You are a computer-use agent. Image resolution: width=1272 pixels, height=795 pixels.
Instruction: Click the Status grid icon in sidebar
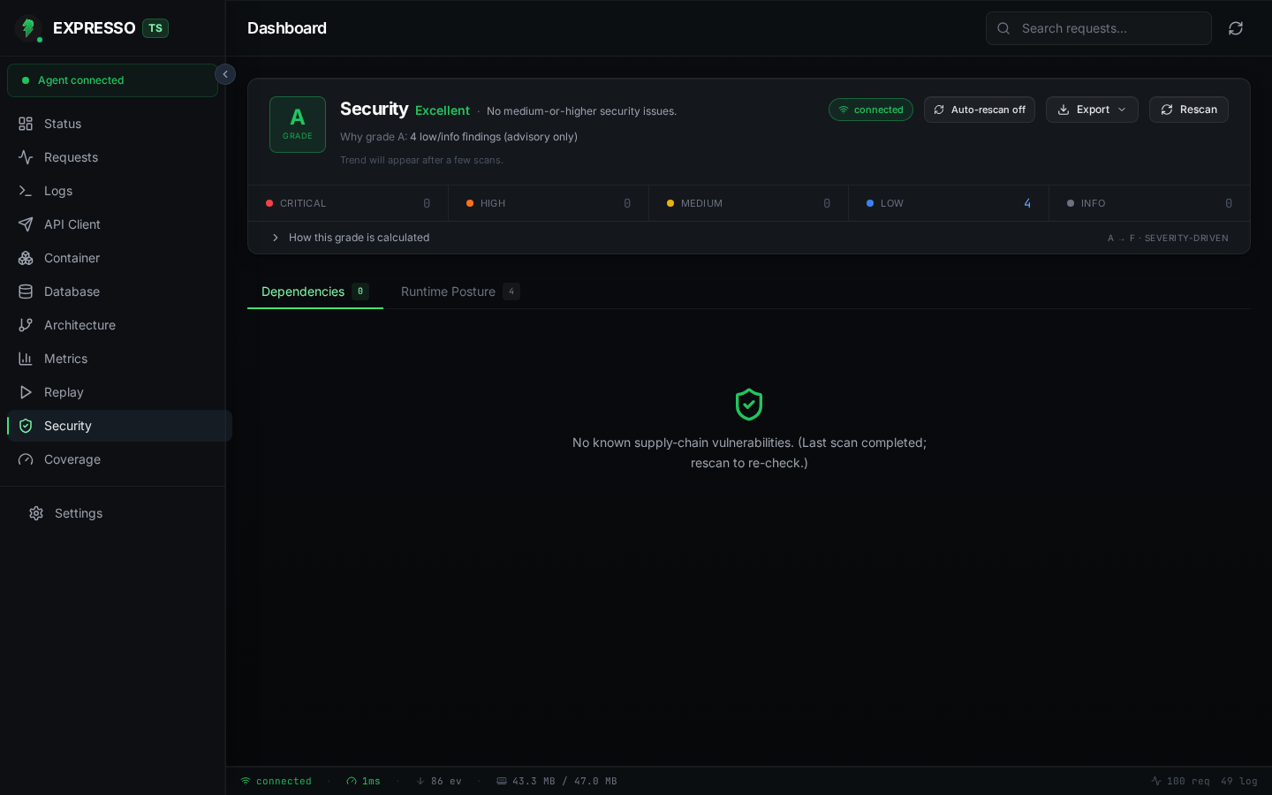coord(26,124)
